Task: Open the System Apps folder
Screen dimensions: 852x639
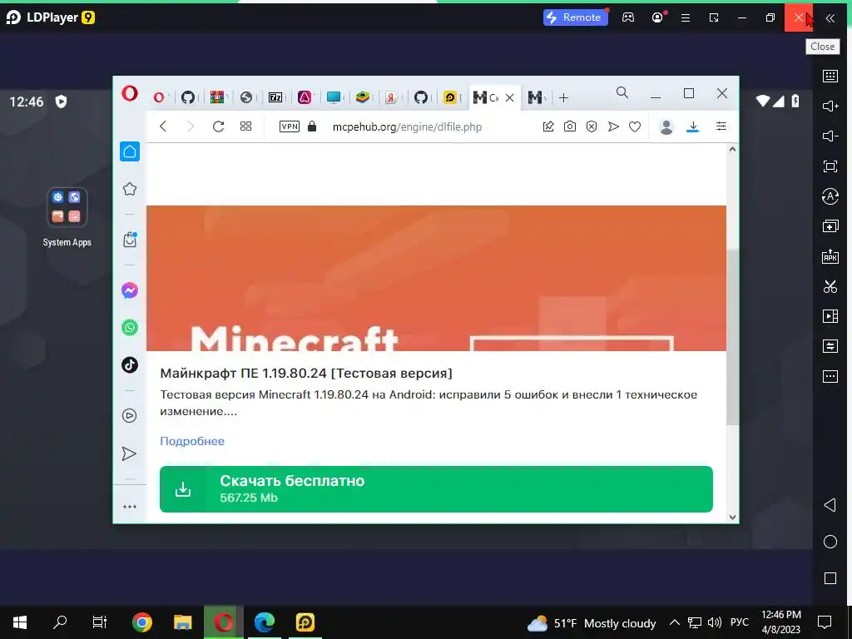Action: click(x=67, y=217)
